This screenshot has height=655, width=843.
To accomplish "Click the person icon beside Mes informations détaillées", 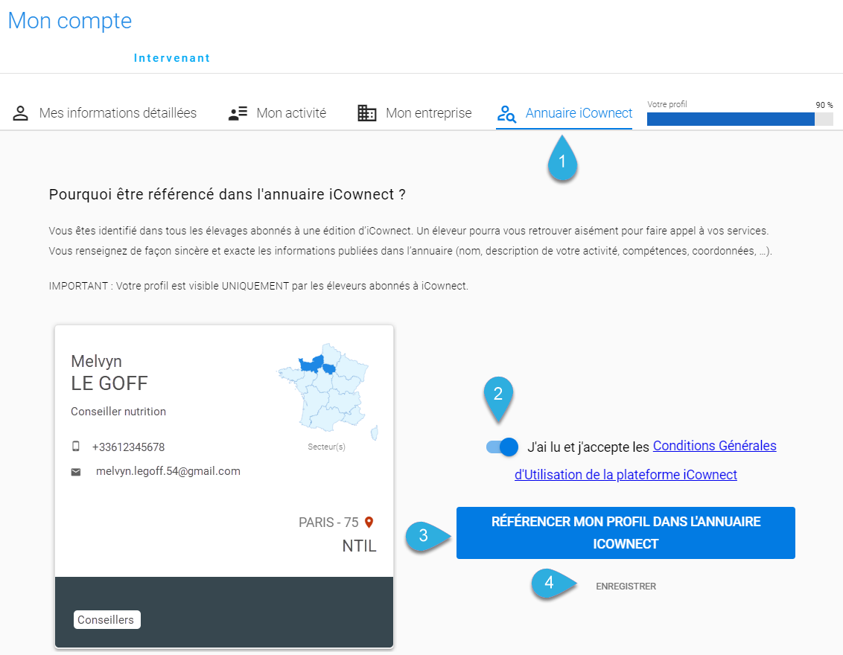I will (20, 113).
